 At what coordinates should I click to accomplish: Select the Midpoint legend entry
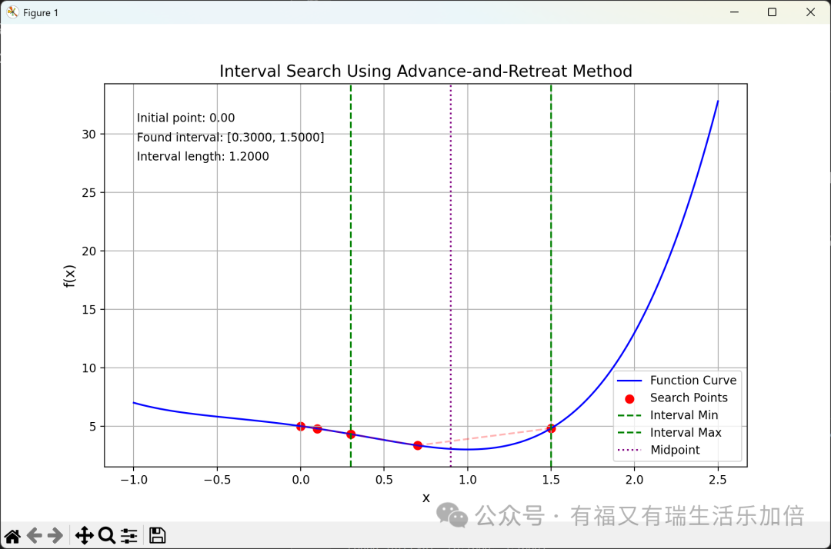click(675, 451)
